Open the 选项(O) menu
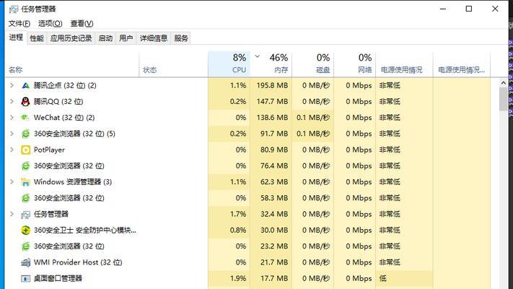Image resolution: width=513 pixels, height=289 pixels. coord(50,24)
